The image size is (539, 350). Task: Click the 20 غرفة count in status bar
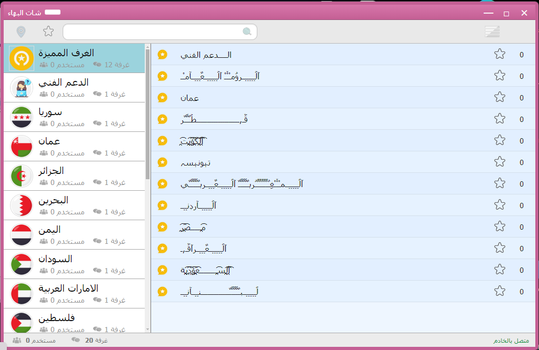96,341
